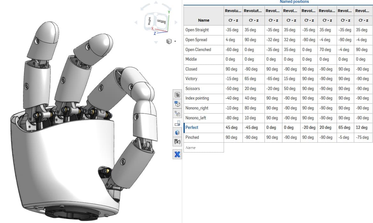This screenshot has width=373, height=223.
Task: Open the configurations panel cube icon
Action: 177,104
